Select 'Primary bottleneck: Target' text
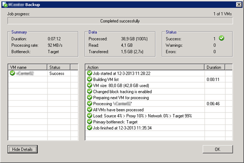 tap(115, 122)
